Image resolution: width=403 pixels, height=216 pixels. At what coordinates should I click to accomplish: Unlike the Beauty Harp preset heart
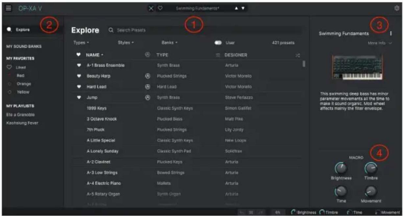(79, 76)
